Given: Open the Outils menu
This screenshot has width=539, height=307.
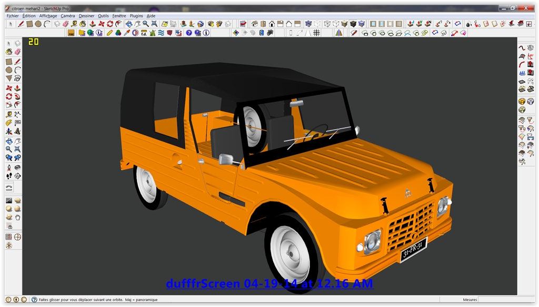Looking at the screenshot, I should point(103,16).
